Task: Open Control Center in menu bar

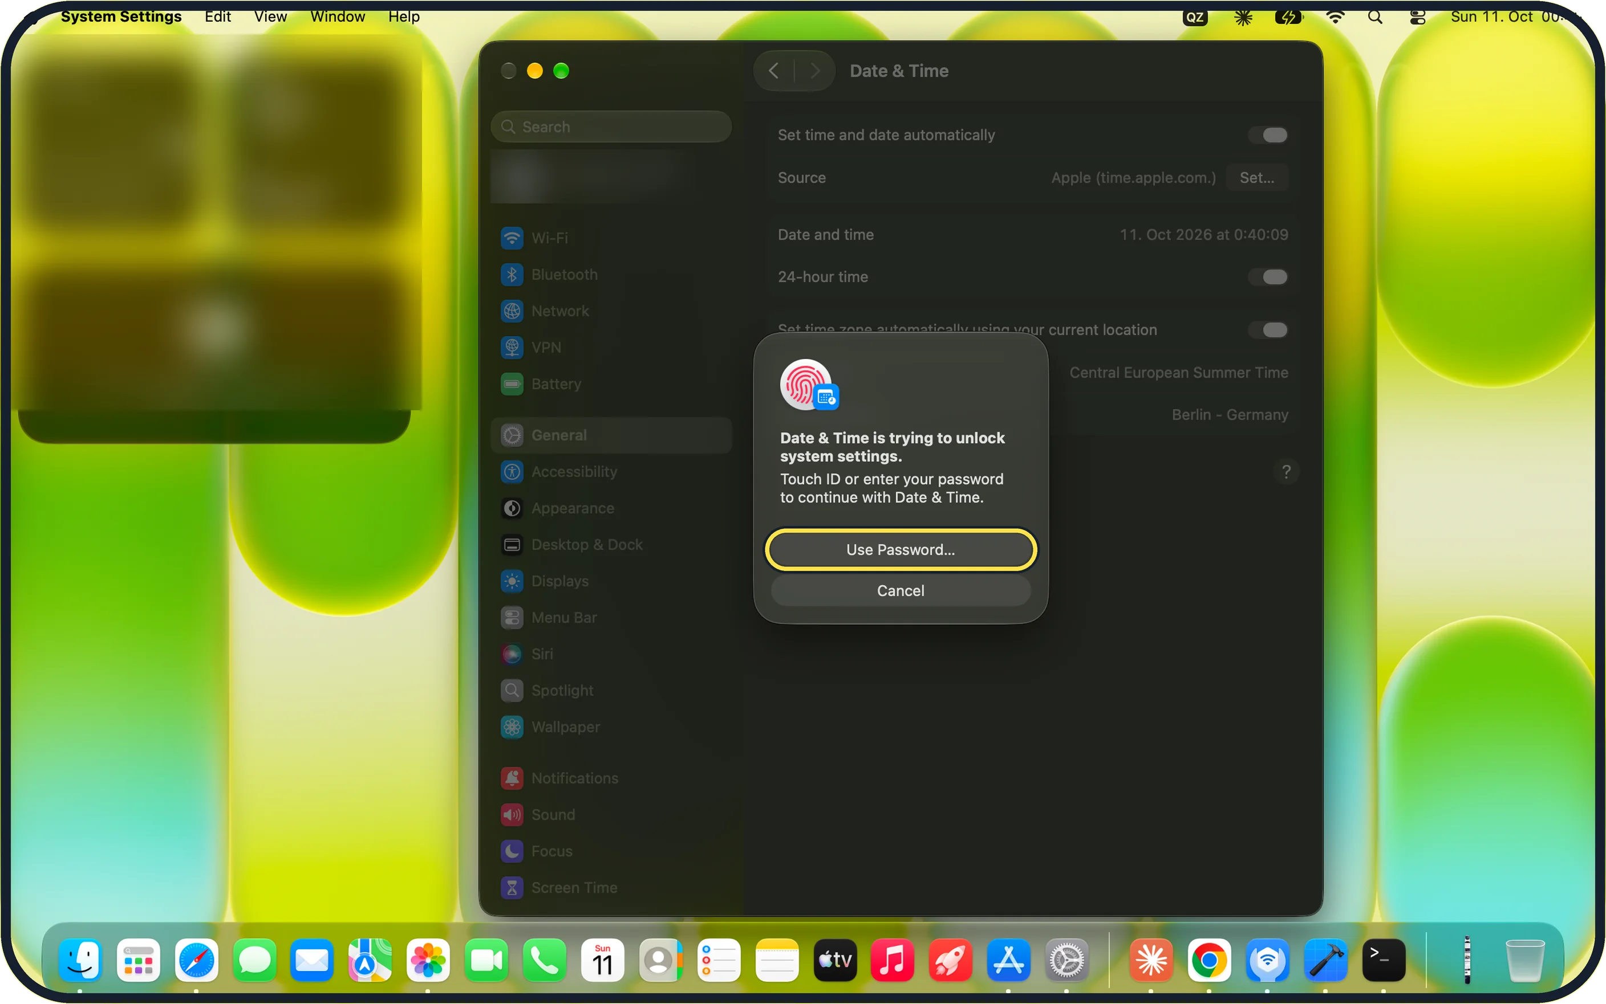Action: click(1417, 17)
